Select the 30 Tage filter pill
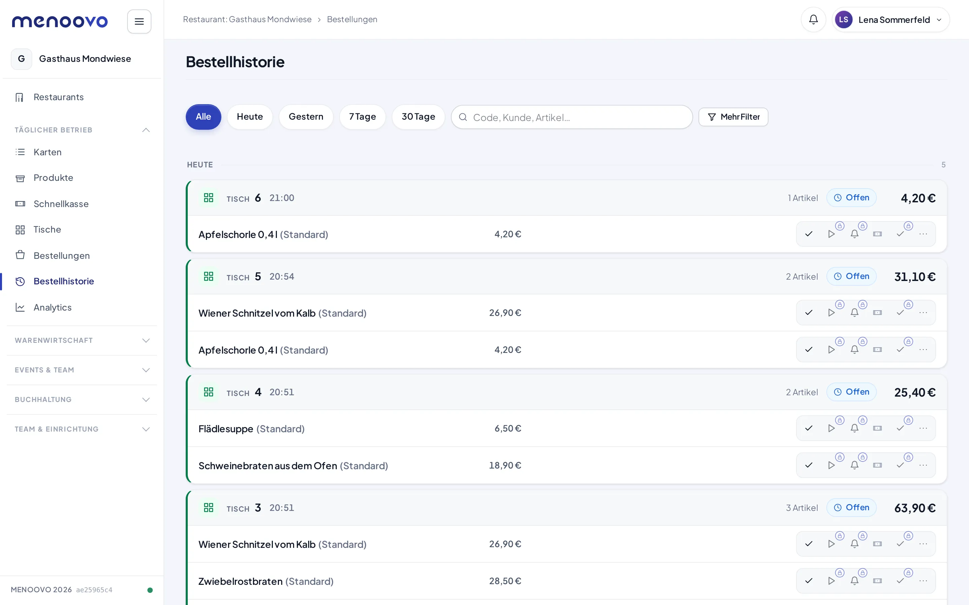 (x=418, y=117)
